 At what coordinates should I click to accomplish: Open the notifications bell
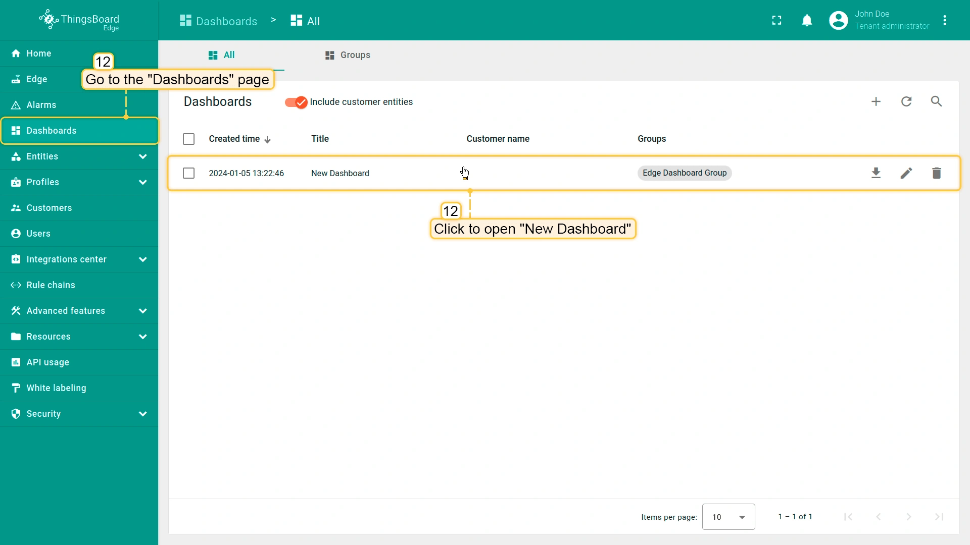click(807, 20)
